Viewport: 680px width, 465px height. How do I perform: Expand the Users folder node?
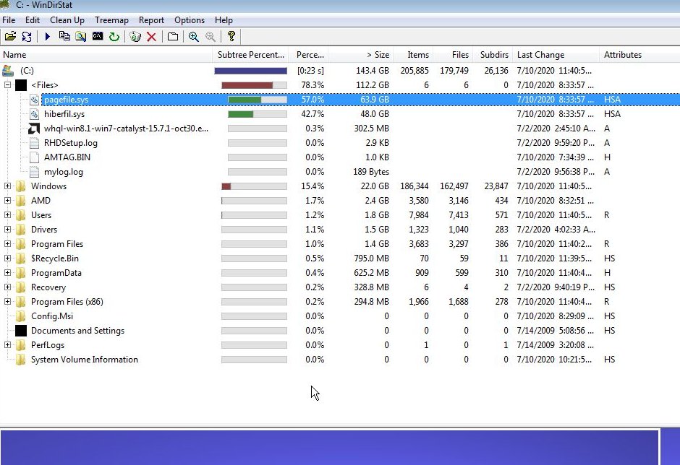pos(7,214)
